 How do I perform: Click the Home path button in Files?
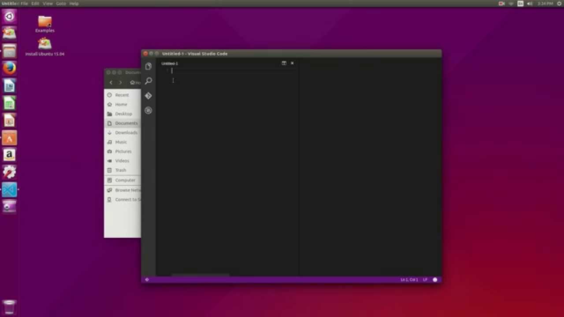coord(135,82)
